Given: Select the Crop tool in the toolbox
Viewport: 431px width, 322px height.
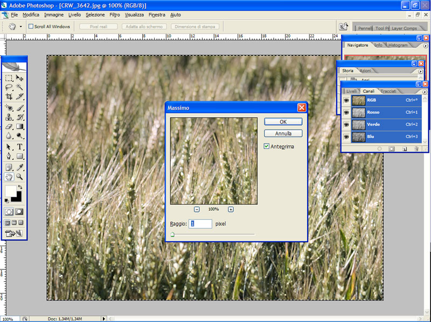Looking at the screenshot, I should 9,97.
